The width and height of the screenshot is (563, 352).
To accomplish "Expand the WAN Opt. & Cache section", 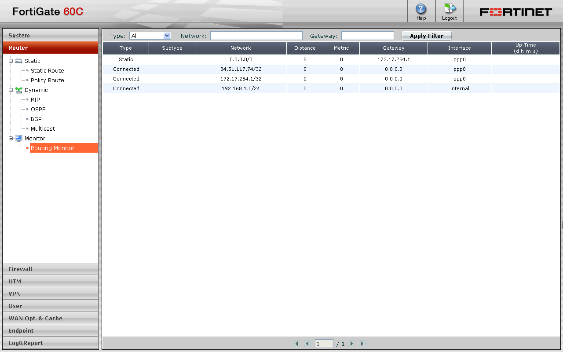I will 51,318.
